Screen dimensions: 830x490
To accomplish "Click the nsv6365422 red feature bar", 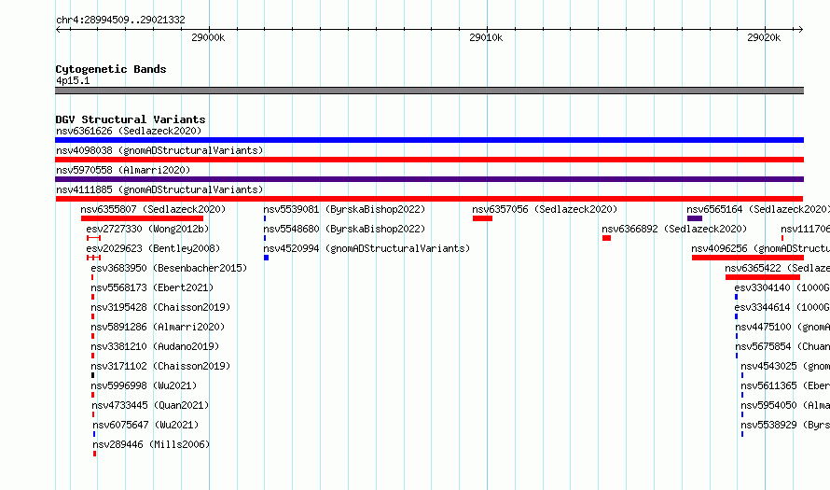I will (x=763, y=277).
